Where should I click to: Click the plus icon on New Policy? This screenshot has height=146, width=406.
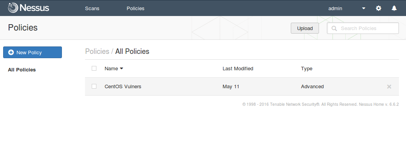coord(11,52)
